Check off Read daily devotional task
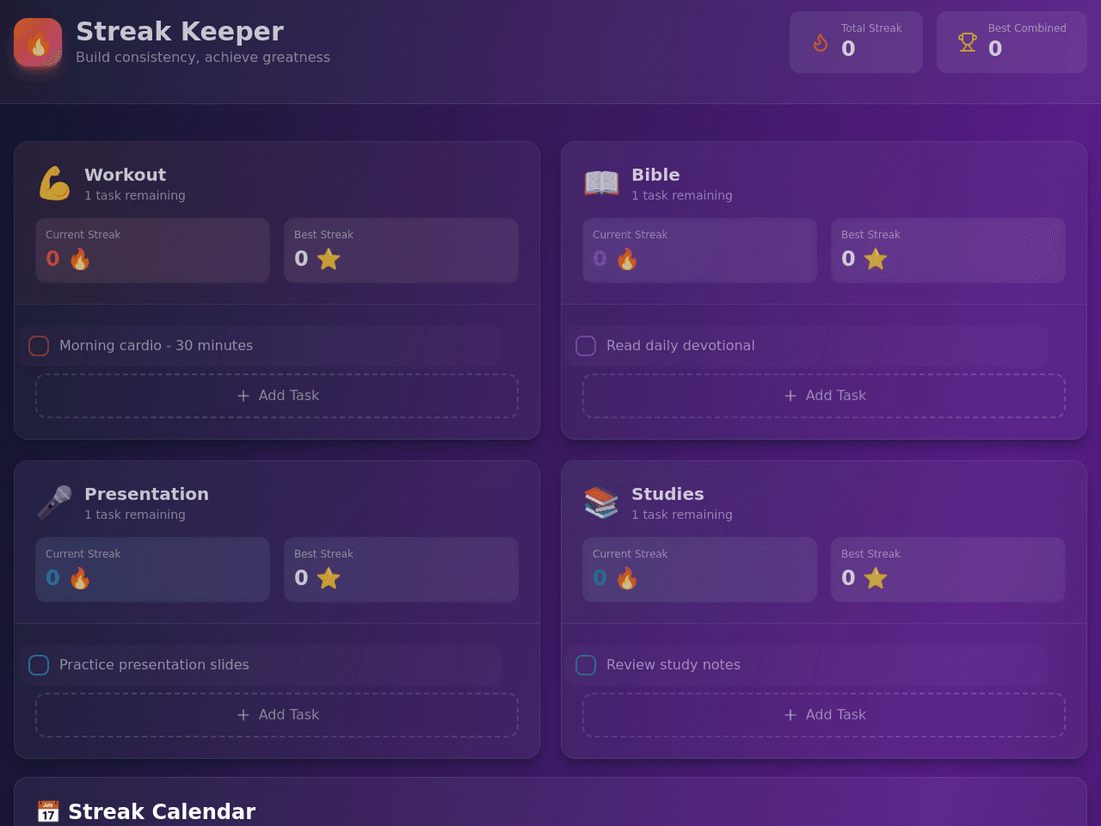 click(x=586, y=346)
